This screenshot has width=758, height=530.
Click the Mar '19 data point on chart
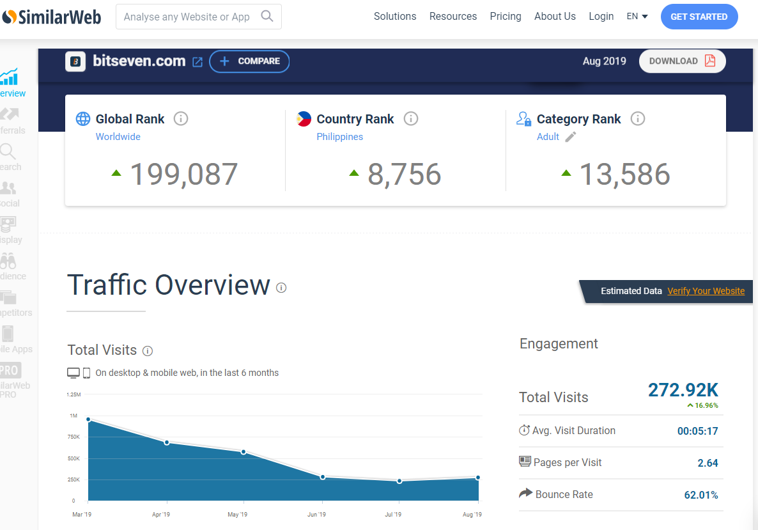(x=88, y=419)
